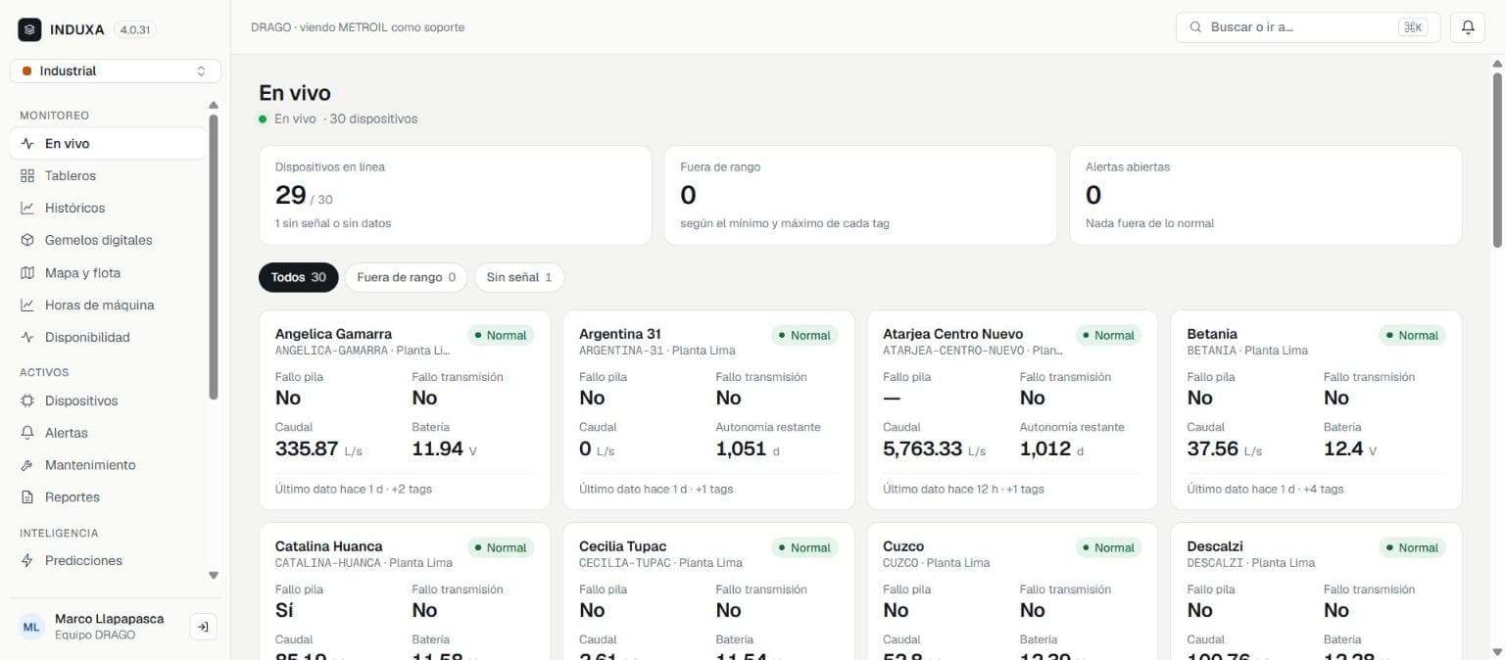Open the Angelica Gamarra device card
The width and height of the screenshot is (1505, 660).
pos(405,410)
